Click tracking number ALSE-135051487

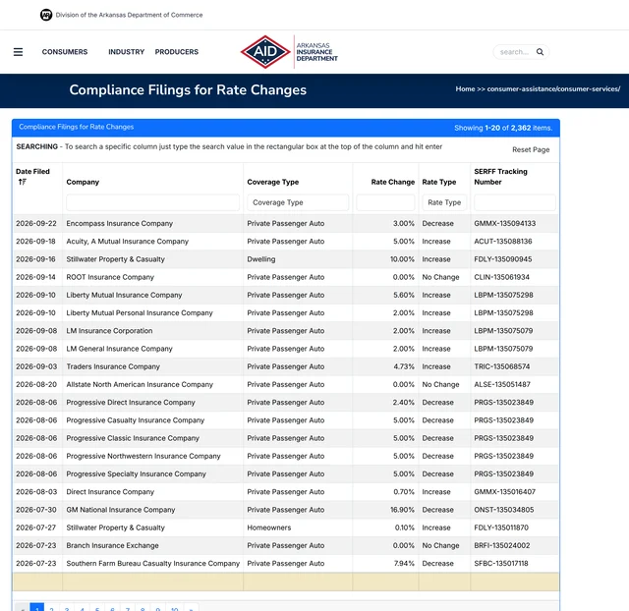coord(502,384)
